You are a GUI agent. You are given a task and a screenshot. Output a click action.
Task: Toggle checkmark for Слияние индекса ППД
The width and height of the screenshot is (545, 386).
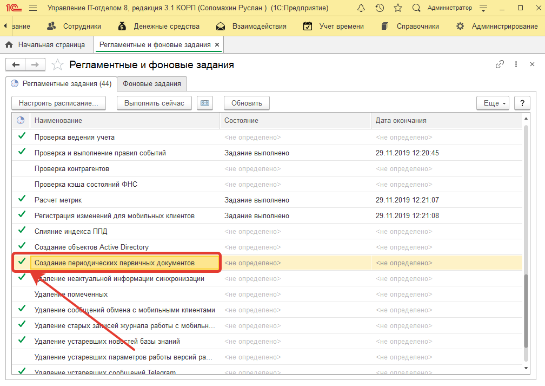(22, 231)
